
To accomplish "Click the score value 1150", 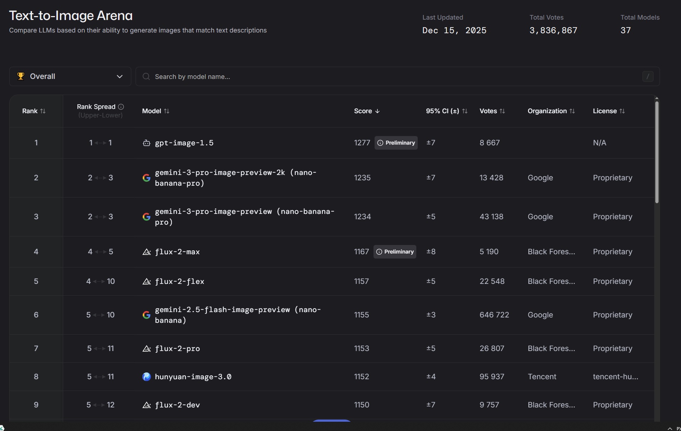I will 361,405.
